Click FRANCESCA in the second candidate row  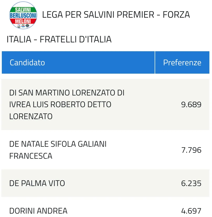[x=31, y=156]
